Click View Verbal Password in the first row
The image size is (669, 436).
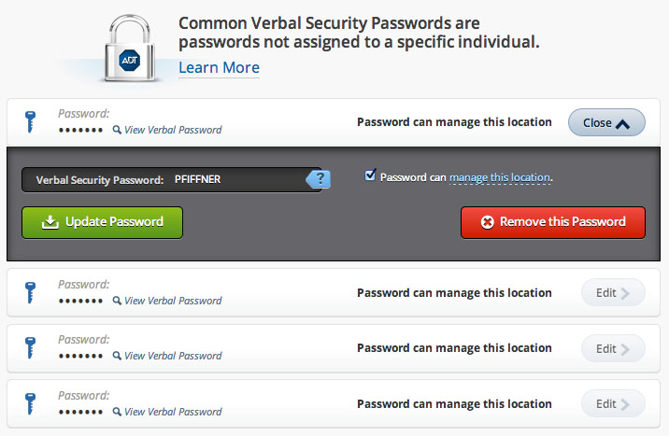coord(173,130)
